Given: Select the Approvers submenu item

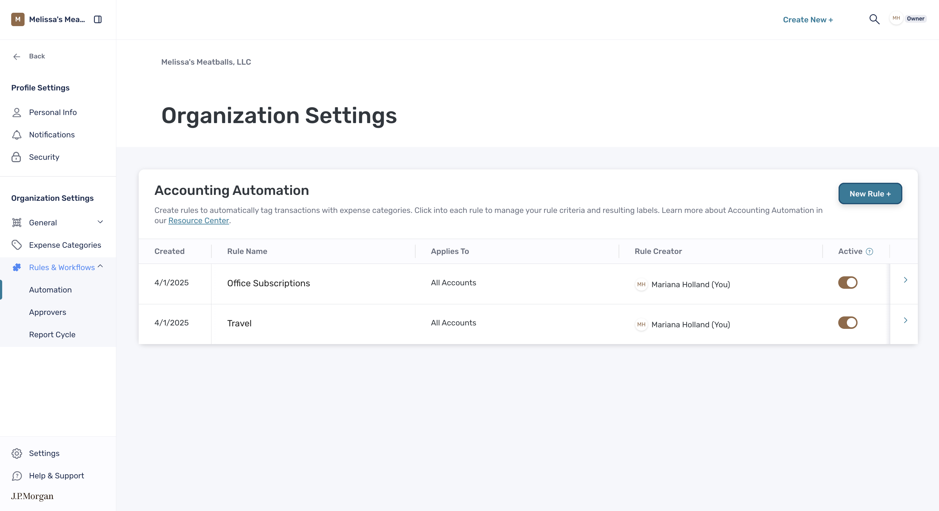Looking at the screenshot, I should [47, 312].
